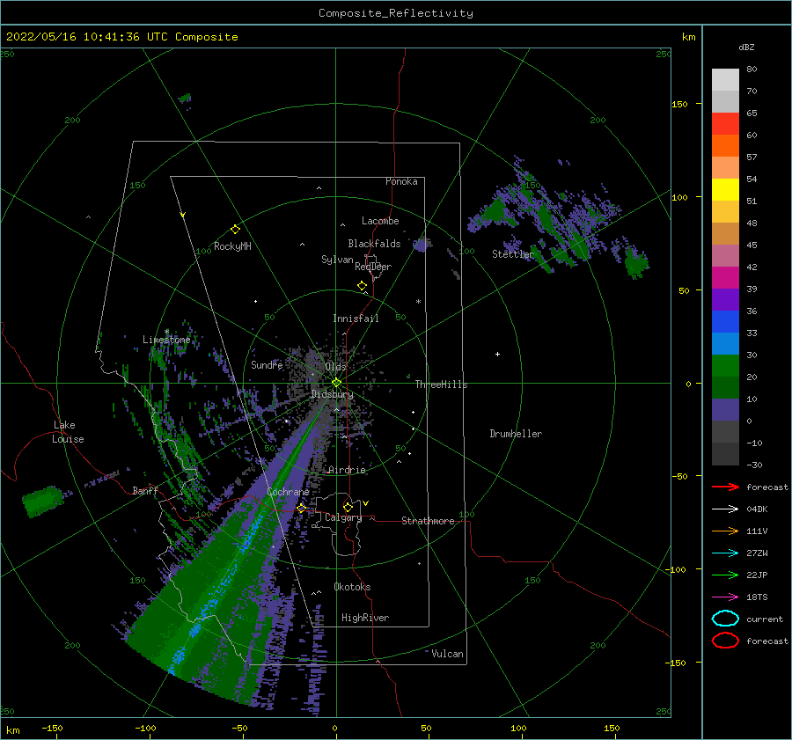
Task: Click the green echo cluster north of Stettler
Action: coord(495,209)
